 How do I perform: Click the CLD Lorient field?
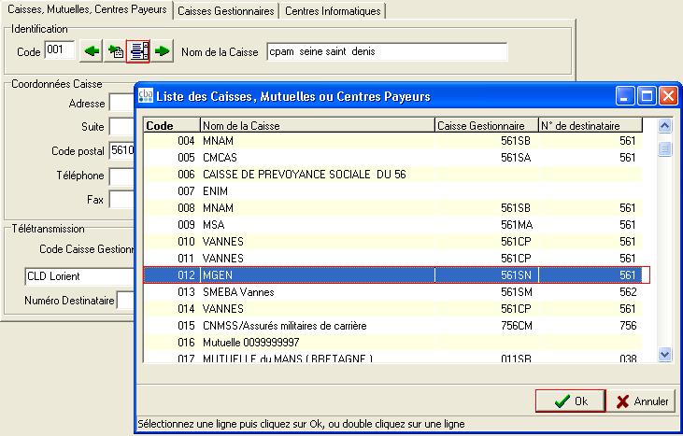(x=79, y=276)
